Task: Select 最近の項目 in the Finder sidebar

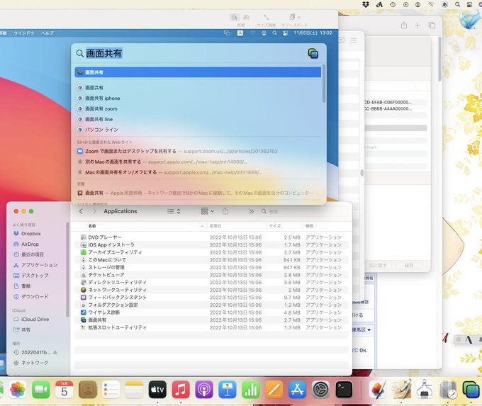Action: 29,254
